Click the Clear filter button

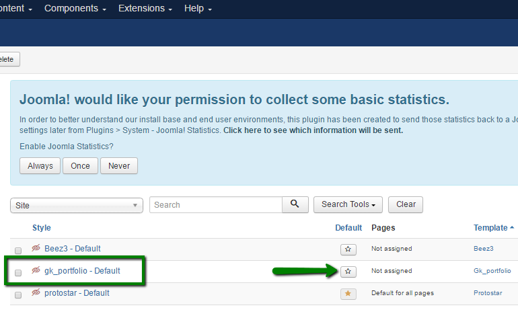pyautogui.click(x=406, y=204)
